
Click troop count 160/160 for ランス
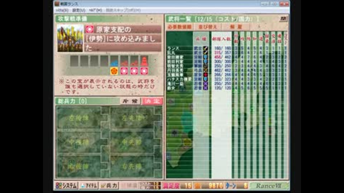(223, 48)
